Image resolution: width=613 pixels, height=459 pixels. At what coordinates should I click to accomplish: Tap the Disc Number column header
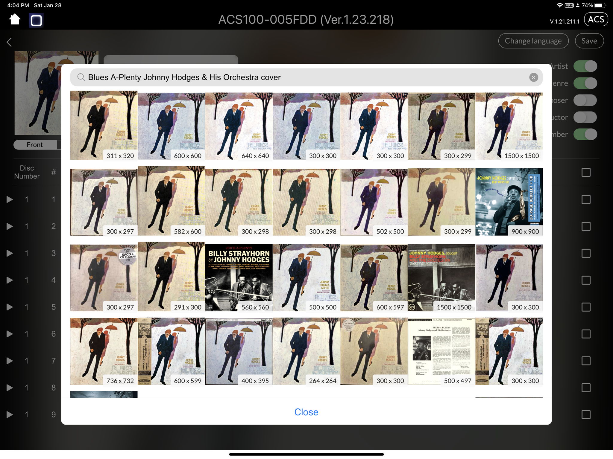tap(27, 172)
